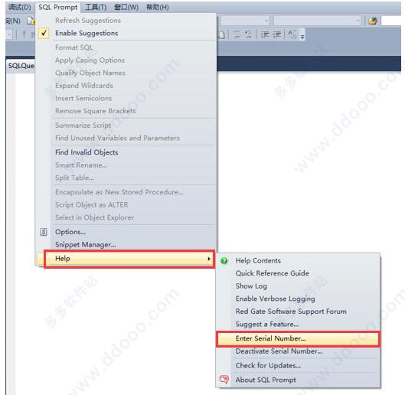Click the About SQL Prompt speech-bubble icon
405x395 pixels.
(x=224, y=379)
